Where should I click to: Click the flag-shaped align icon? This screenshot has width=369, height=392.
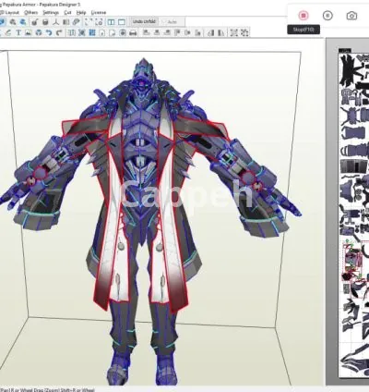(177, 32)
